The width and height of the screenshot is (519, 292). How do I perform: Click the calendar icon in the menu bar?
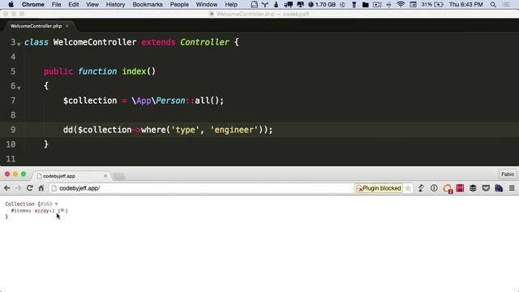click(413, 5)
